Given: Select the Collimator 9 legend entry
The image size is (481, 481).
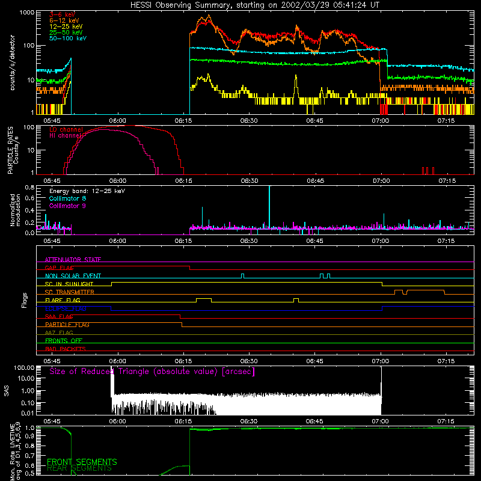Looking at the screenshot, I should (x=67, y=206).
